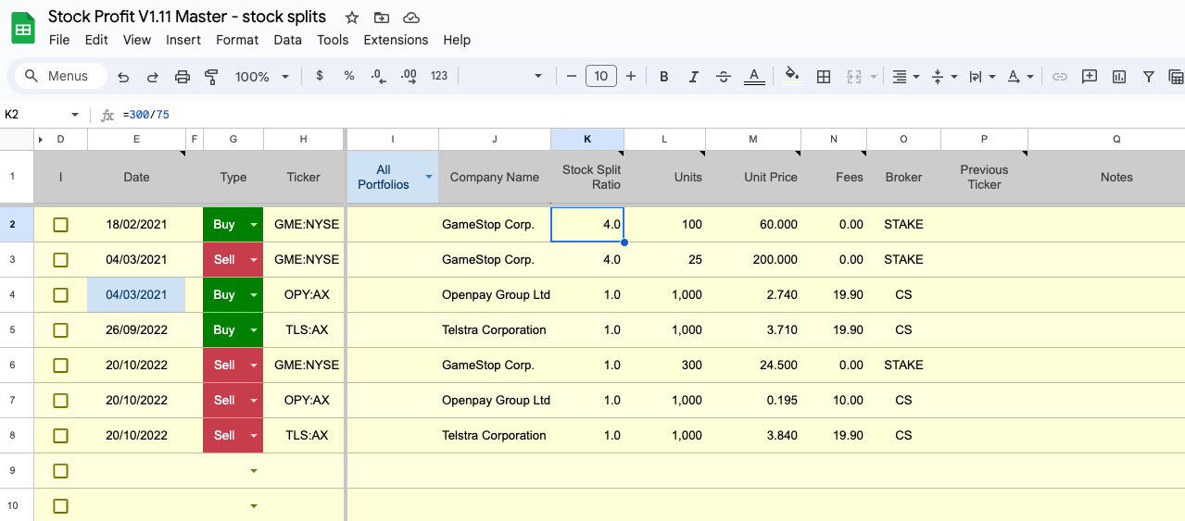The width and height of the screenshot is (1185, 521).
Task: Click the Insert chart icon
Action: [x=1119, y=77]
